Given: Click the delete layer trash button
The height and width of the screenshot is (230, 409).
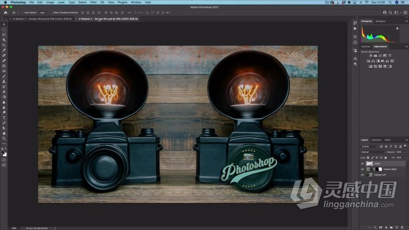Looking at the screenshot, I should [x=402, y=227].
